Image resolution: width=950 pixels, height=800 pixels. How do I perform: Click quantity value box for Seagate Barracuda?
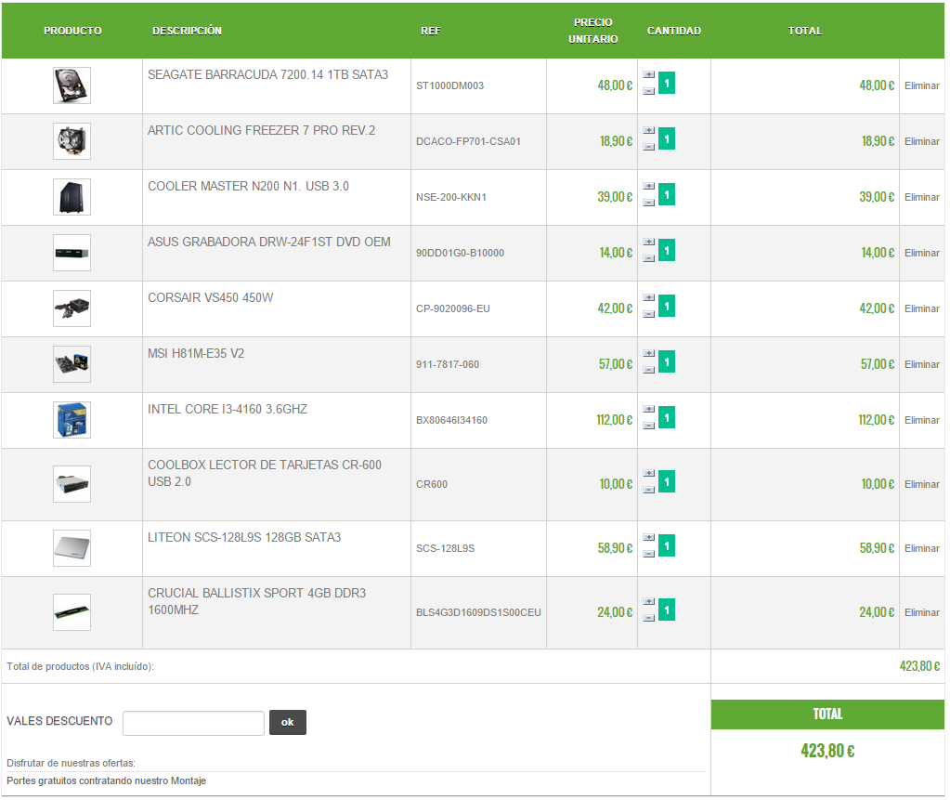click(x=667, y=83)
